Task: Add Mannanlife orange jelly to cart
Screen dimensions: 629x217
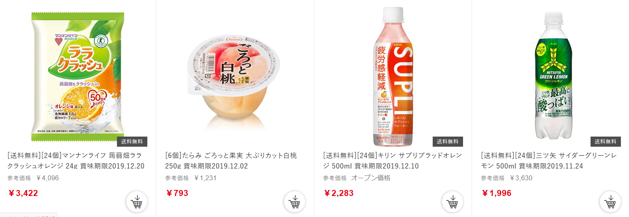Action: 137,202
